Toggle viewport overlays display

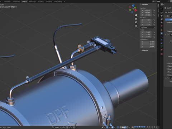[113, 127]
